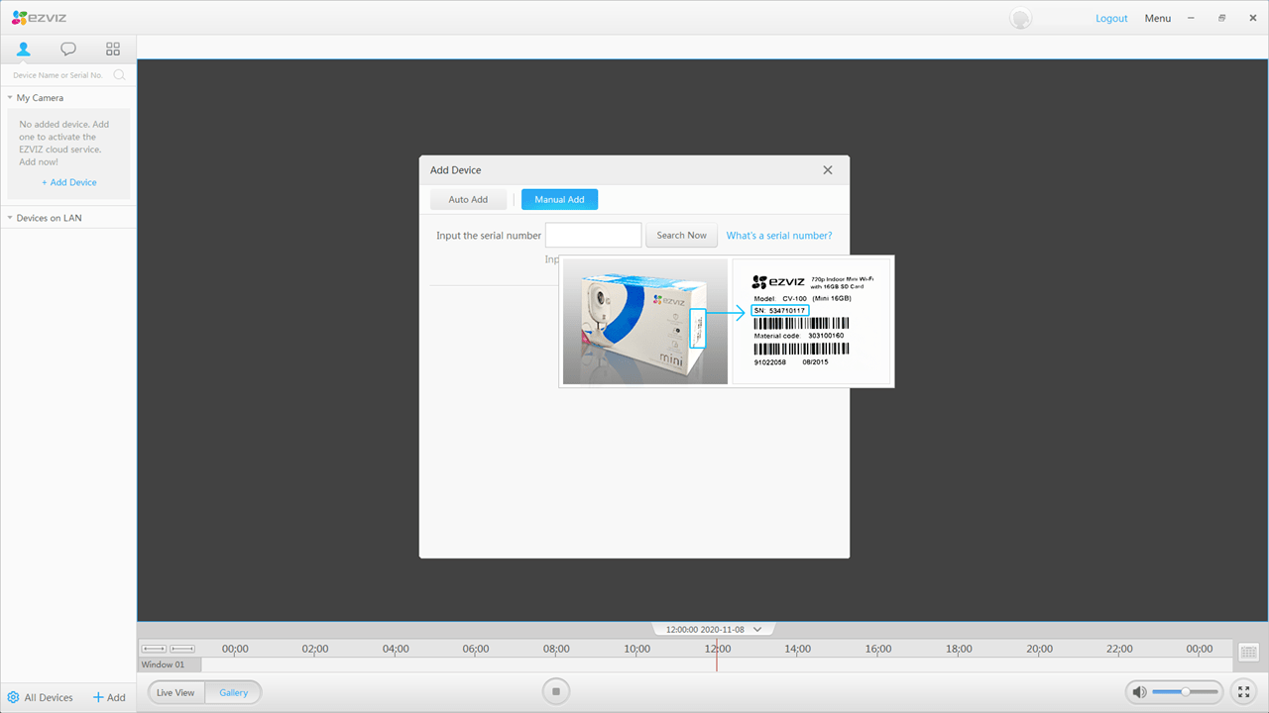Select the Manual Add tab
This screenshot has width=1269, height=713.
[559, 199]
